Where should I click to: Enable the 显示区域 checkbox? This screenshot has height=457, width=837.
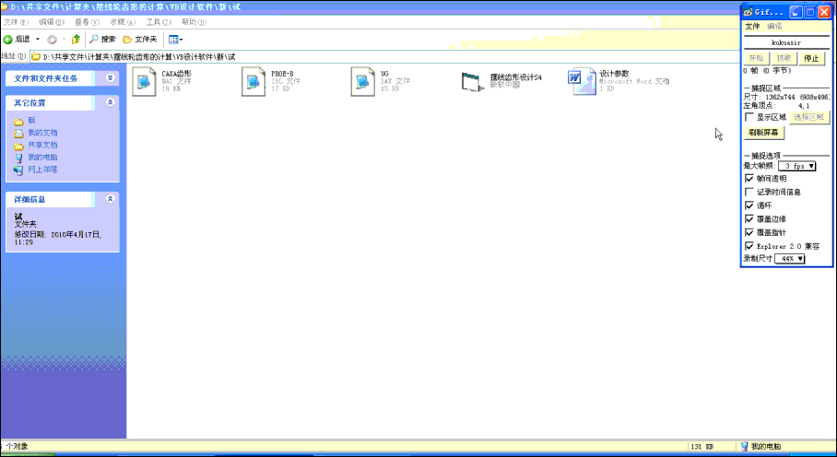[x=749, y=117]
